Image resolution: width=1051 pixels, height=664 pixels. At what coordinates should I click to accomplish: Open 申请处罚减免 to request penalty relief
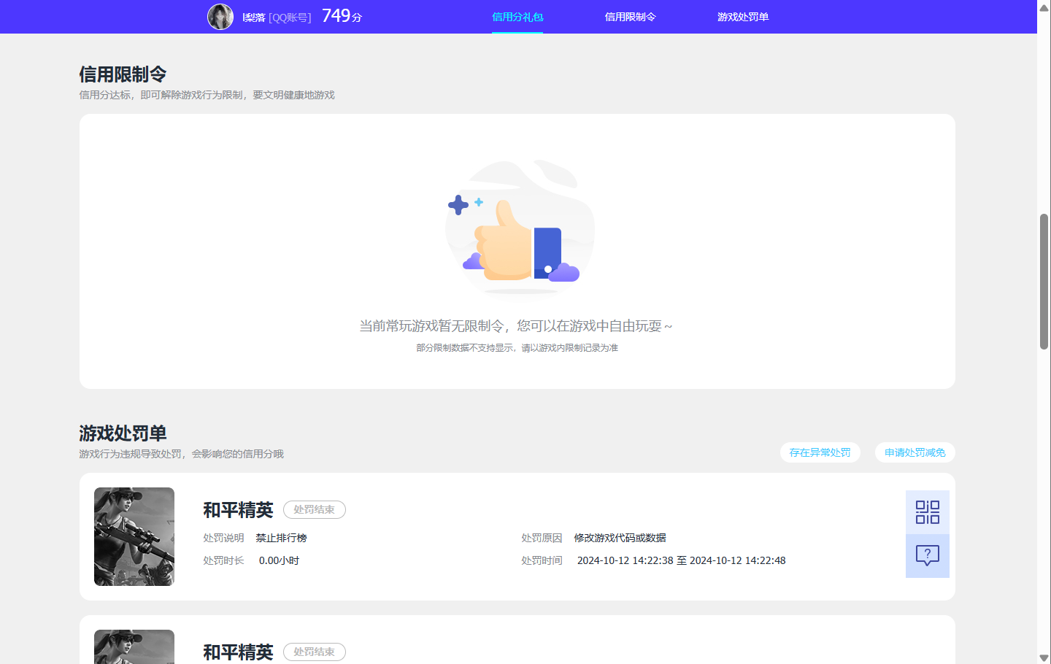pos(915,452)
